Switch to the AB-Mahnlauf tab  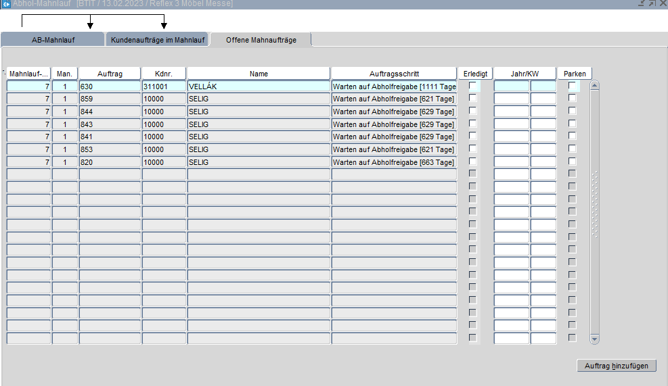click(53, 40)
